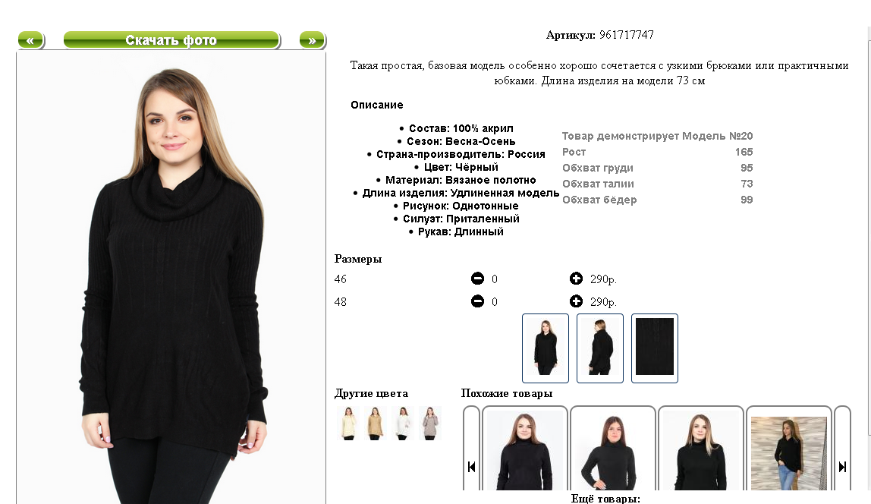Decrease quantity for size 46
Image resolution: width=871 pixels, height=504 pixels.
click(x=477, y=279)
